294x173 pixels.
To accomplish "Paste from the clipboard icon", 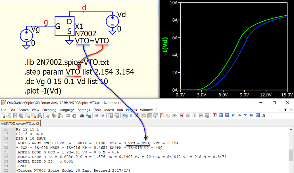I will (x=60, y=115).
